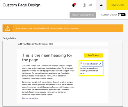Toggle the Custom Design switch on
The image size is (128, 107).
click(122, 15)
